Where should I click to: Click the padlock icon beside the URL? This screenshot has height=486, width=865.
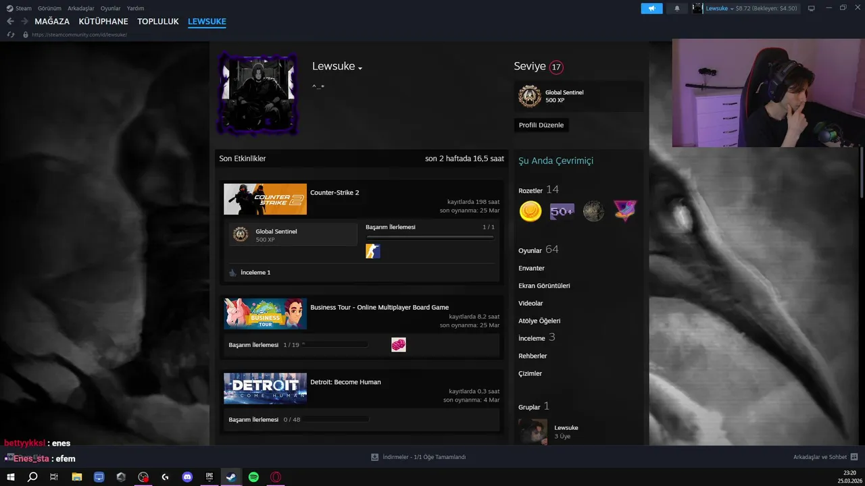[x=26, y=34]
